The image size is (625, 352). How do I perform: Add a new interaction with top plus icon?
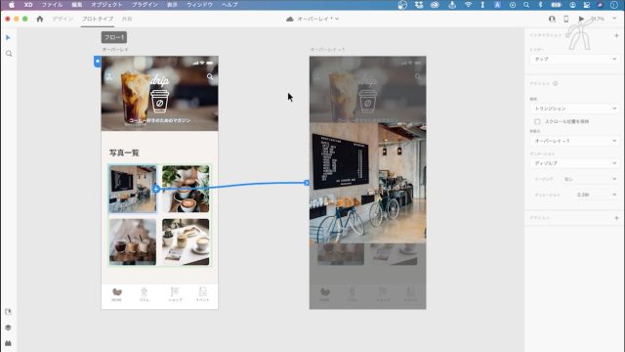(x=616, y=35)
